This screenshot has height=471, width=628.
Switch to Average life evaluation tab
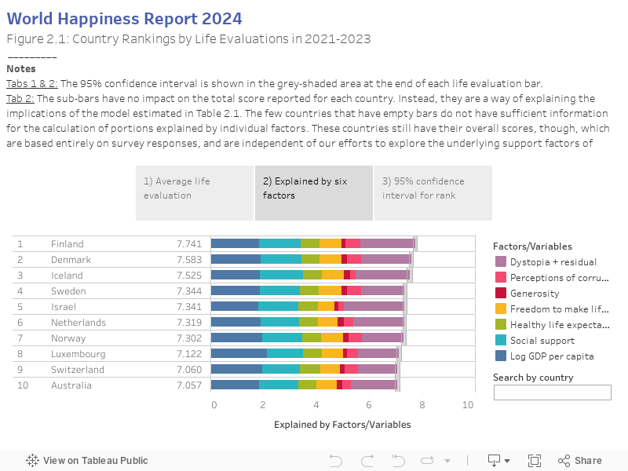click(x=195, y=193)
